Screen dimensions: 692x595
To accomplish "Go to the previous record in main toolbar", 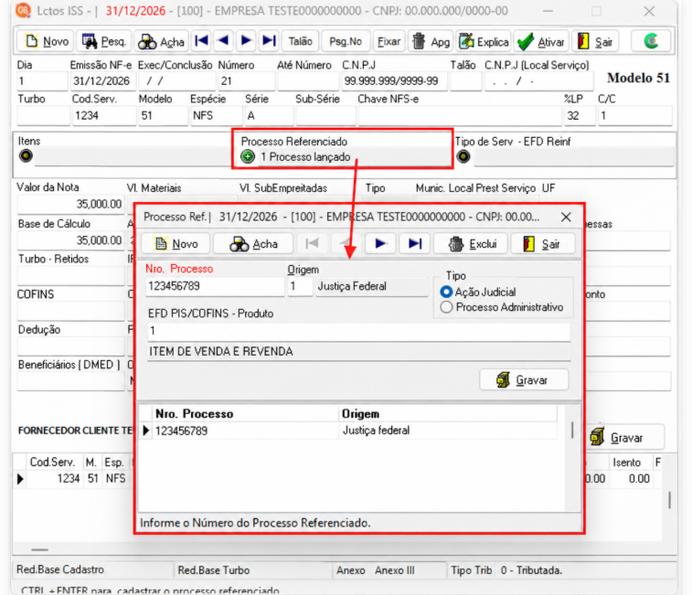I will [x=223, y=41].
